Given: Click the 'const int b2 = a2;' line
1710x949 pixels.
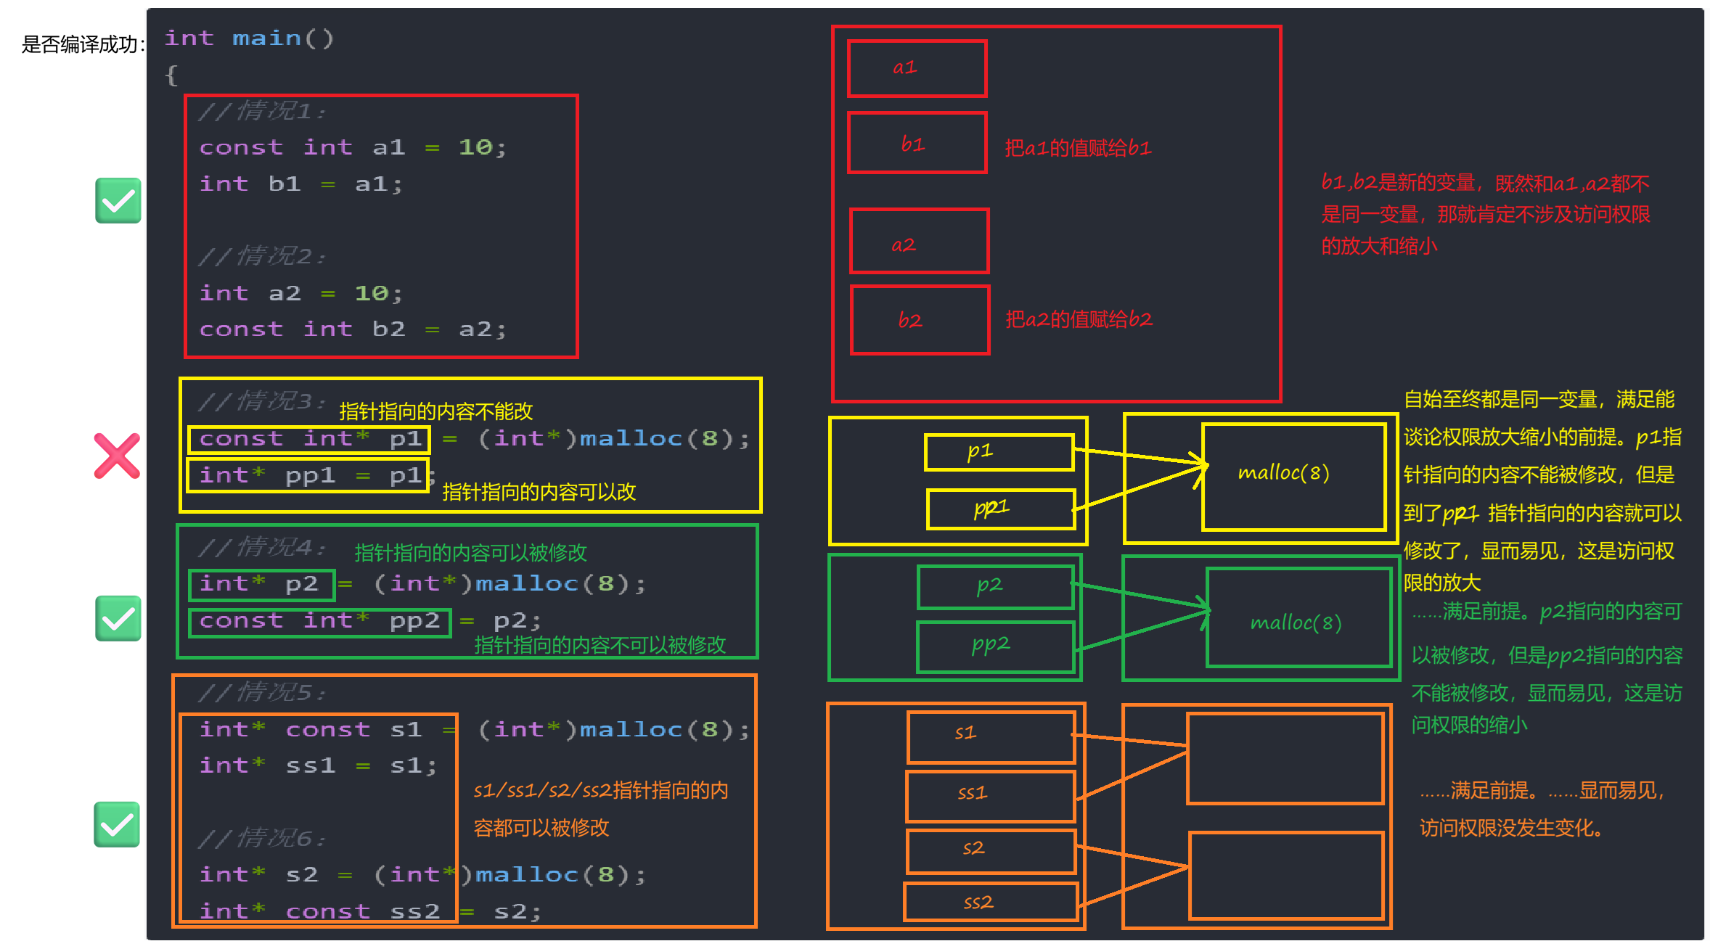Looking at the screenshot, I should 353,329.
